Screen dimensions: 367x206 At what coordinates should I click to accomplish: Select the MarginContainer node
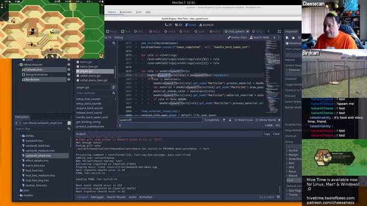click(x=37, y=74)
